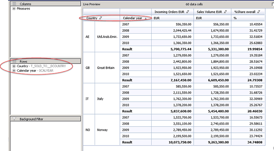Click the Rows panel icon
This screenshot has height=151, width=274.
[15, 61]
